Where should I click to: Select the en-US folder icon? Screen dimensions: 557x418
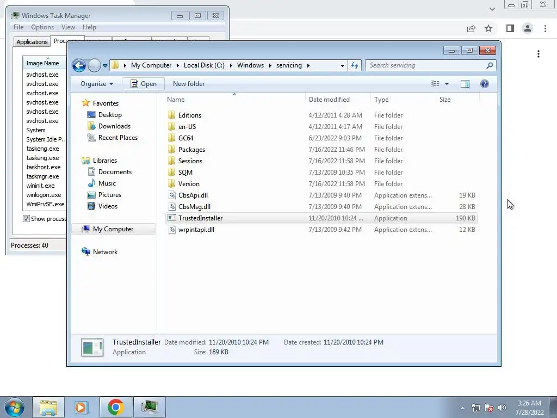[x=171, y=126]
